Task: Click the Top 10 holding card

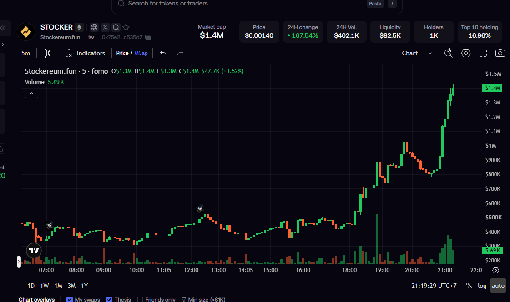Action: coord(480,32)
